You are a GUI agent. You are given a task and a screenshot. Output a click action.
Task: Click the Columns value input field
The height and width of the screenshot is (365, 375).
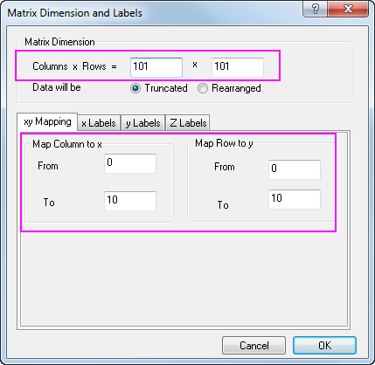(156, 67)
